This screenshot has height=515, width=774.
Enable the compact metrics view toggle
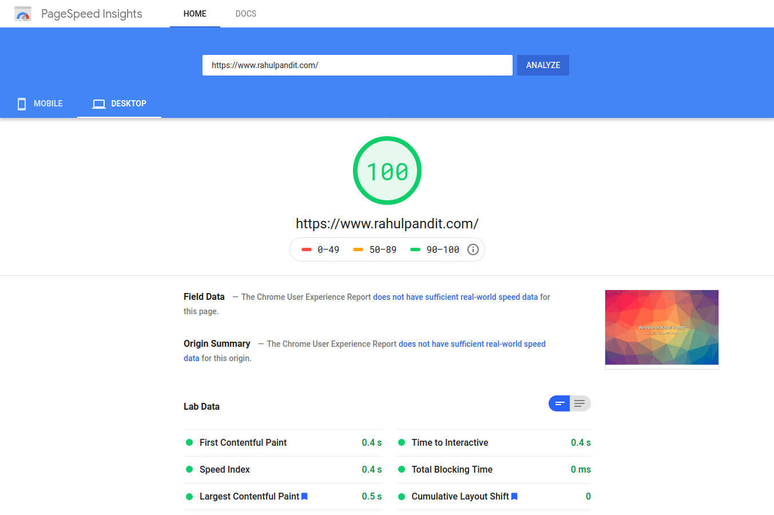pyautogui.click(x=559, y=403)
